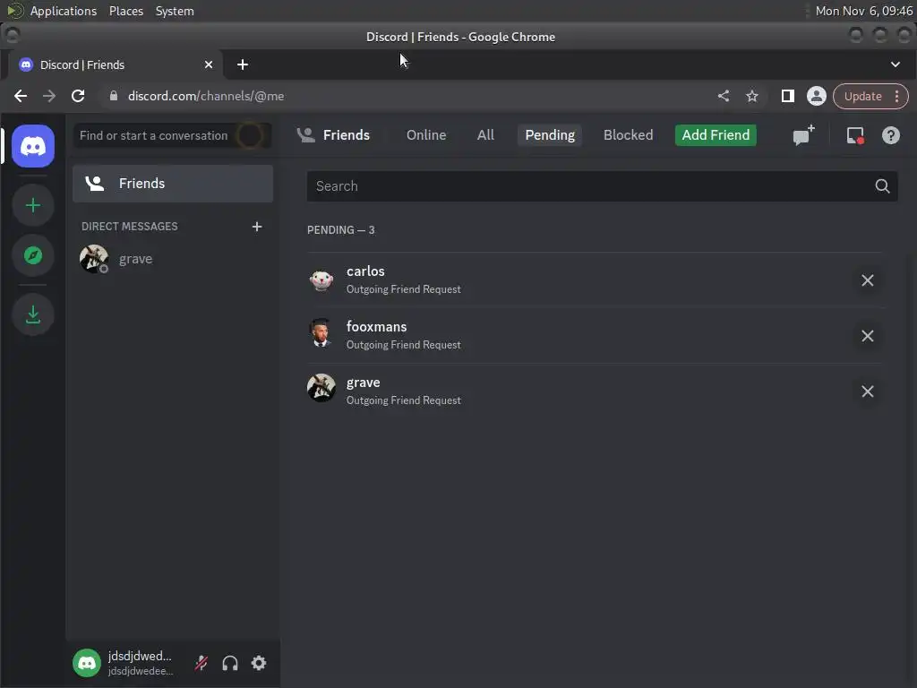Screen dimensions: 917x688
Task: Expand Chrome tab search dropdown arrow
Action: coord(896,64)
